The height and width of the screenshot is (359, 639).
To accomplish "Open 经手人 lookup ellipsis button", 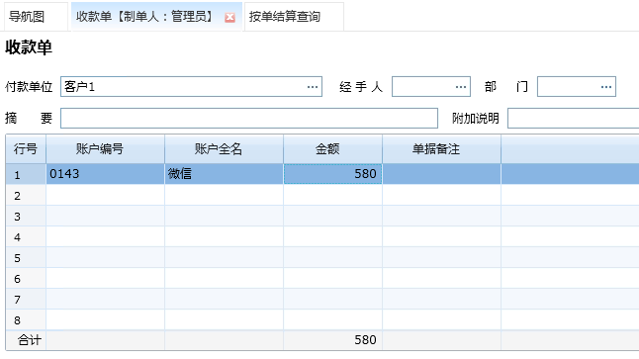I will (461, 87).
